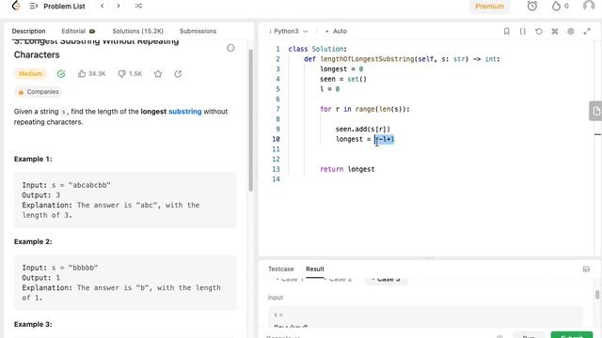602x338 pixels.
Task: Expand editor to fullscreen icon
Action: pos(587,31)
